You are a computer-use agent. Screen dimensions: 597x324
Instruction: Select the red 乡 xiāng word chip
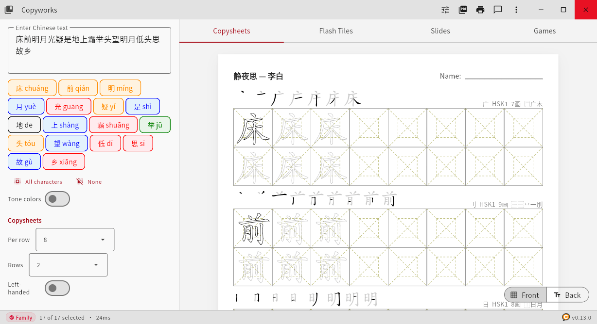(x=64, y=161)
